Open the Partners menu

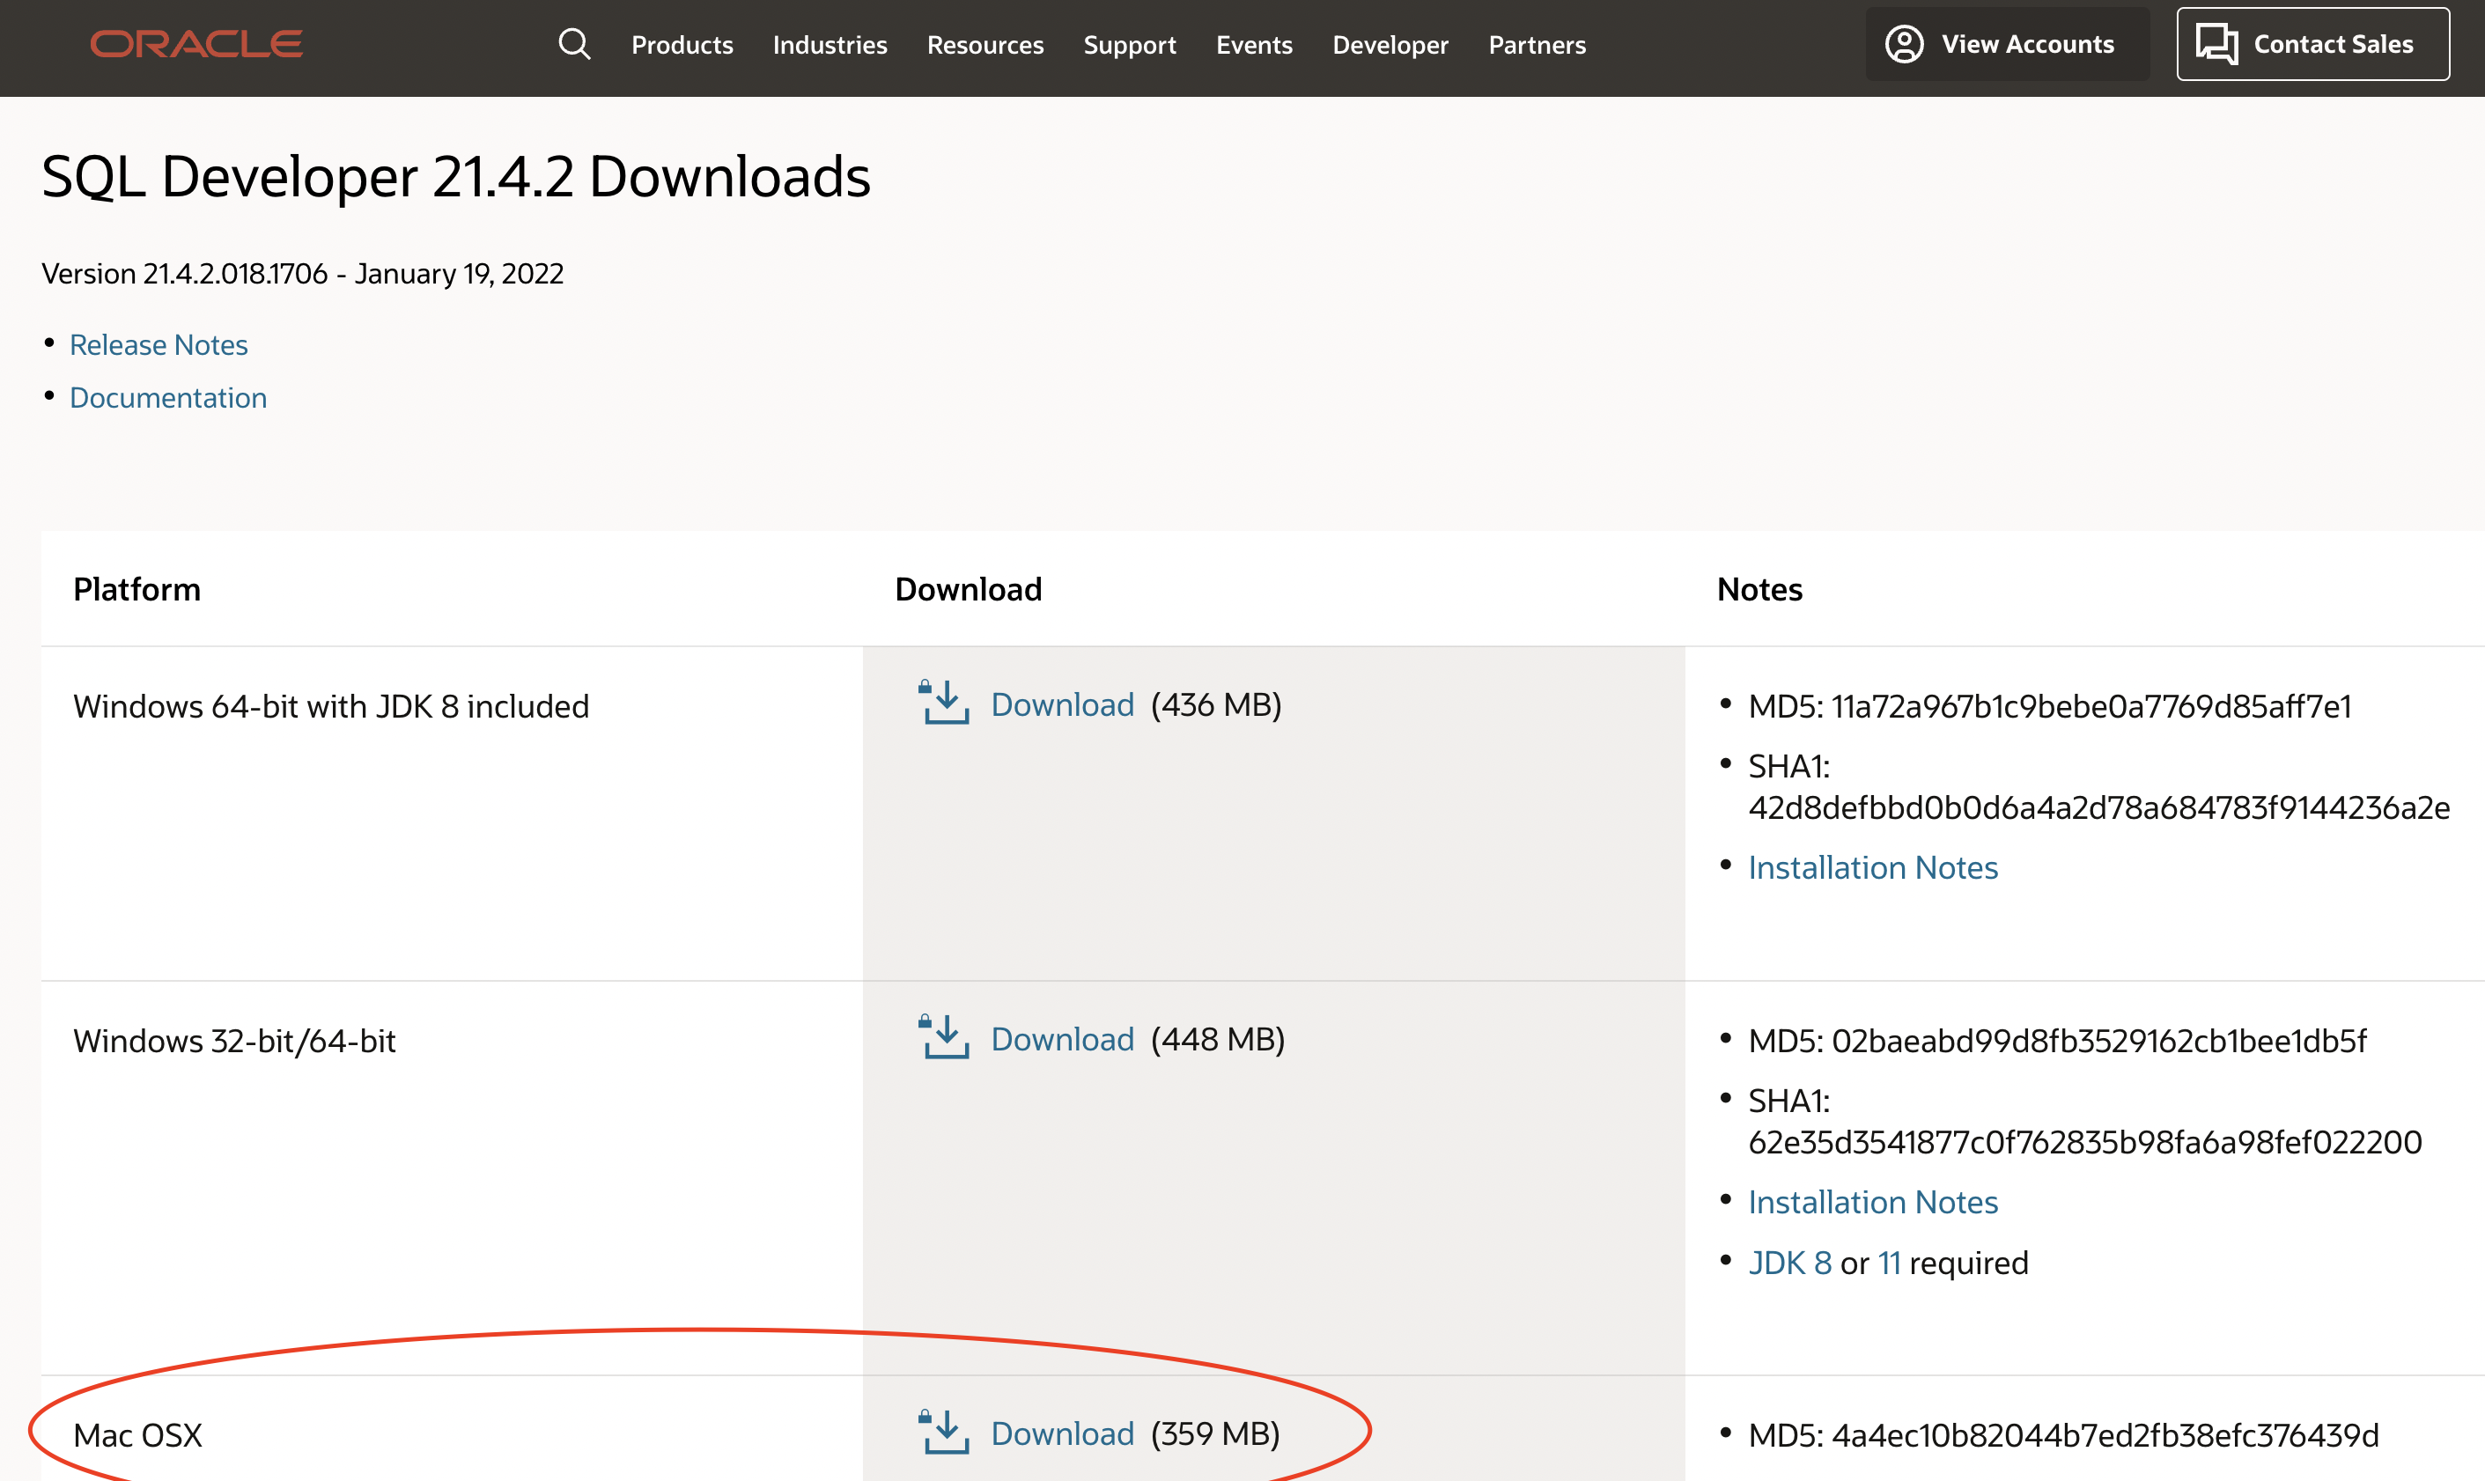point(1536,45)
